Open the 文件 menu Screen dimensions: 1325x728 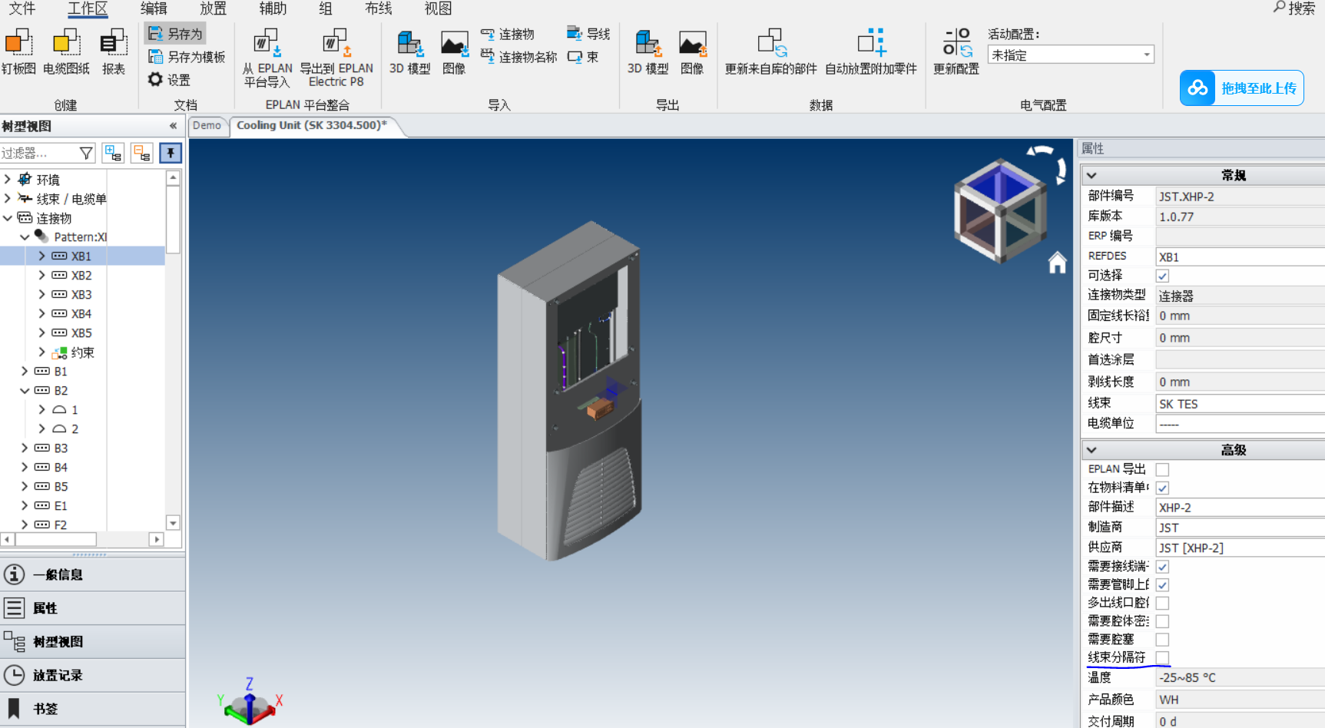[x=22, y=8]
